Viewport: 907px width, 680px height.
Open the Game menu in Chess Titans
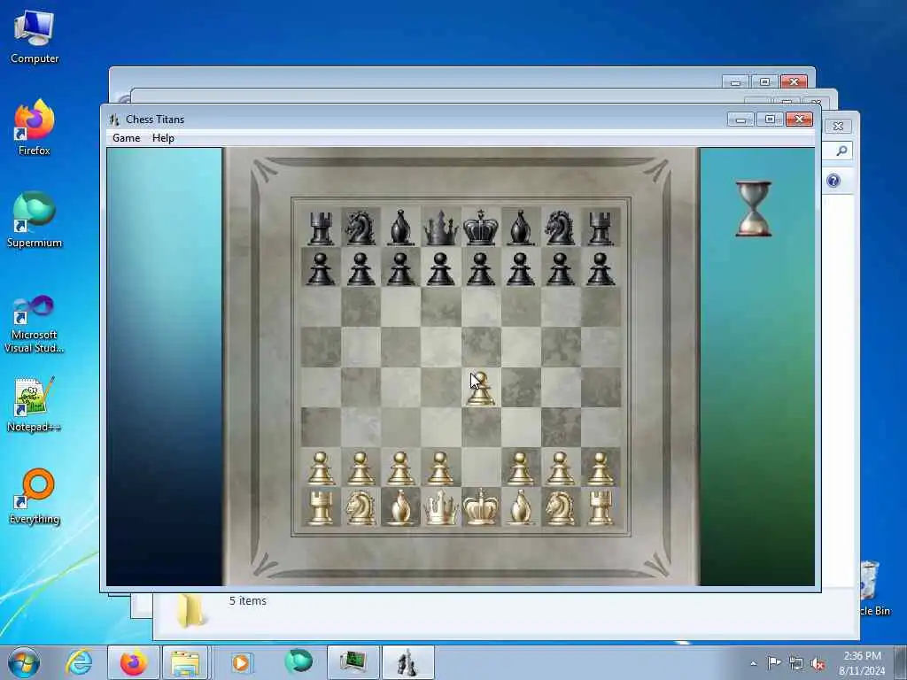[x=126, y=138]
